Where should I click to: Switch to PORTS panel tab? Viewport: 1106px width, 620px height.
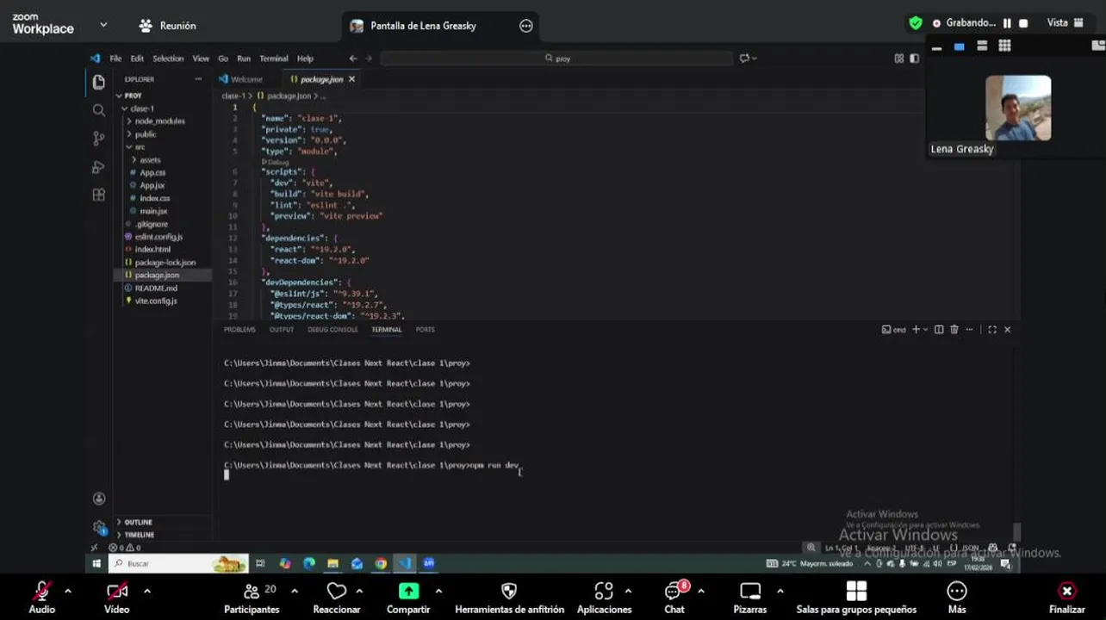click(x=426, y=330)
